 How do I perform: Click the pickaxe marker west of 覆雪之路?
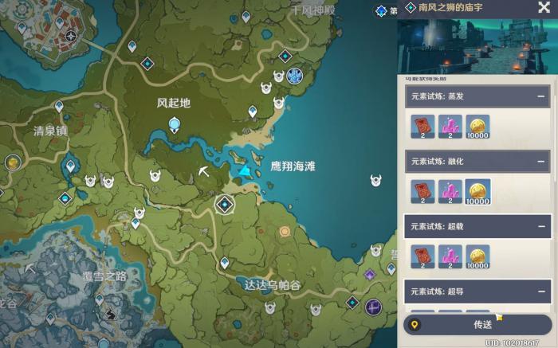pyautogui.click(x=30, y=268)
